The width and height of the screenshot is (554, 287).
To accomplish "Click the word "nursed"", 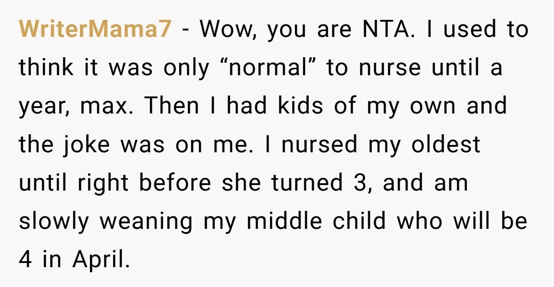I will [319, 145].
